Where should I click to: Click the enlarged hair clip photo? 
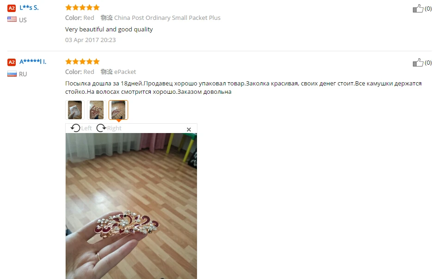131,206
